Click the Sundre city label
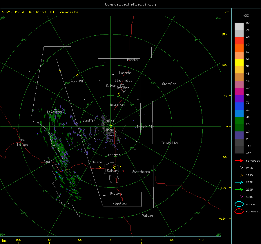Screen dimensions: 261x244 (88, 120)
